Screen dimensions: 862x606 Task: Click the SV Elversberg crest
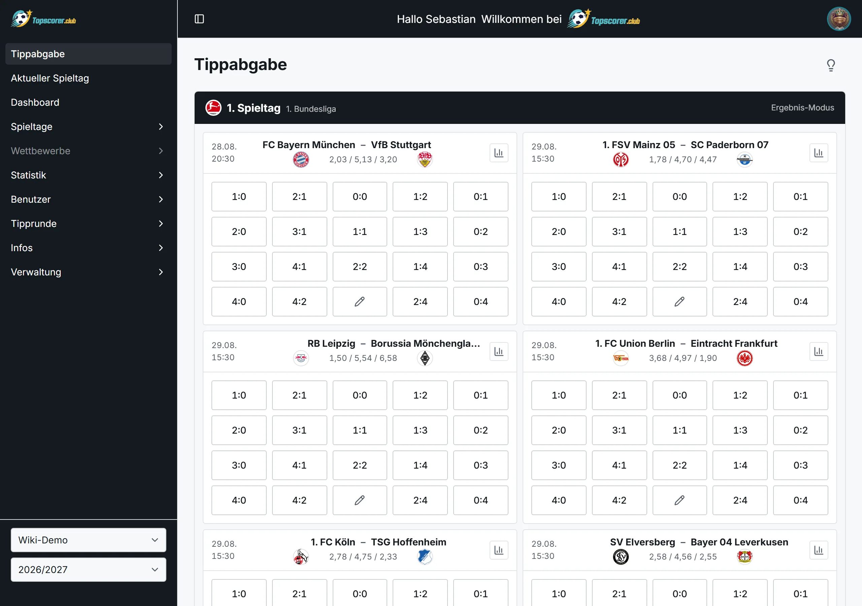[x=621, y=557]
